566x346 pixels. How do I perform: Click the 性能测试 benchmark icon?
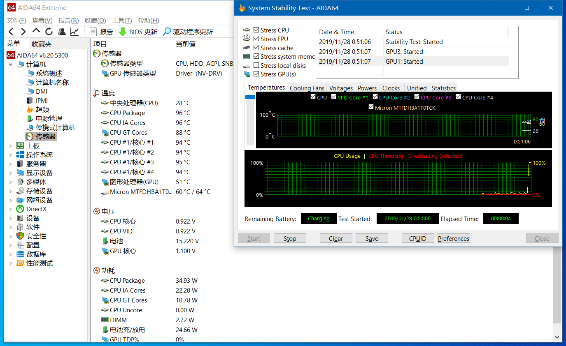pyautogui.click(x=20, y=263)
